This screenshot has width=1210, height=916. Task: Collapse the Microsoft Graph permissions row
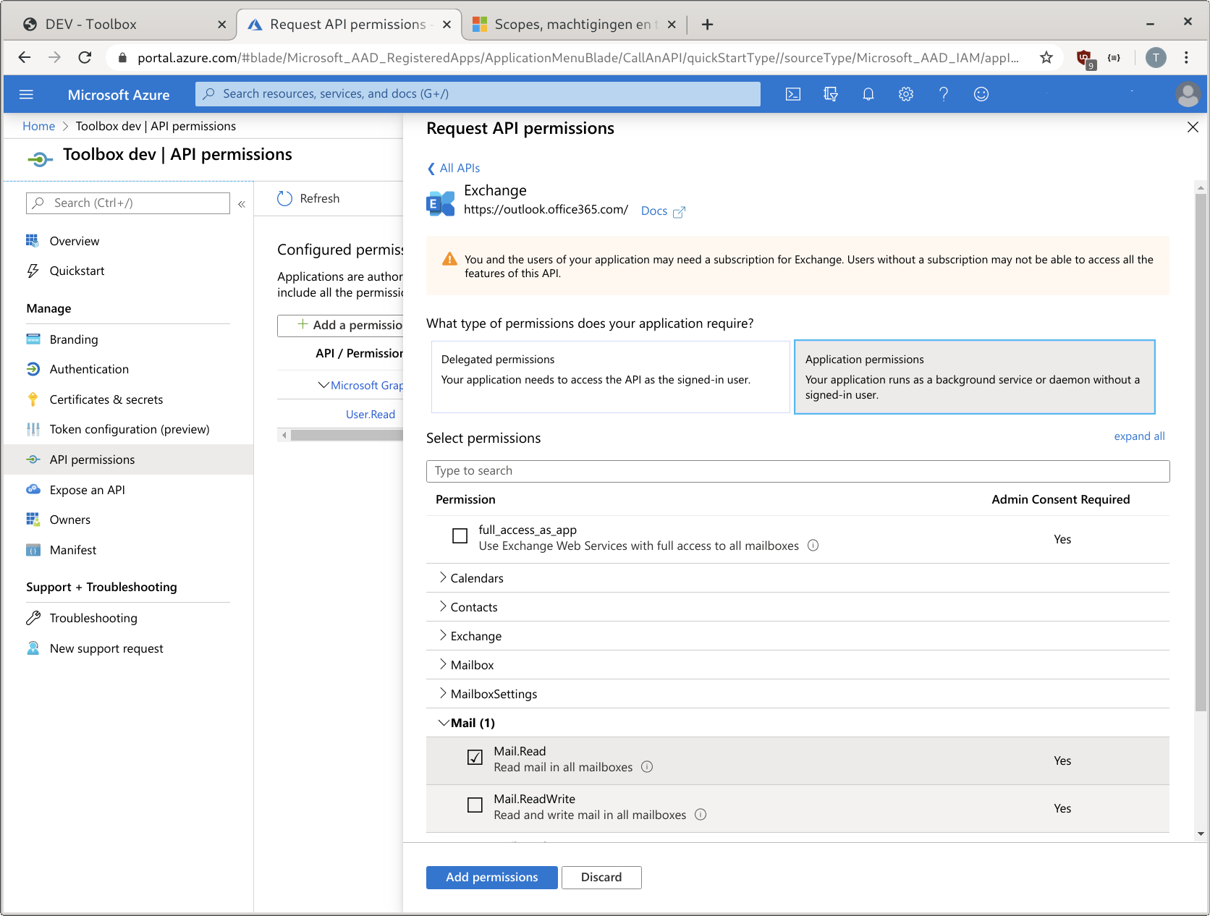[x=323, y=386]
